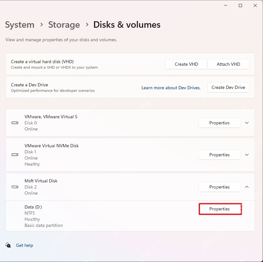Go back to System breadcrumb
The width and height of the screenshot is (263, 262).
[20, 25]
